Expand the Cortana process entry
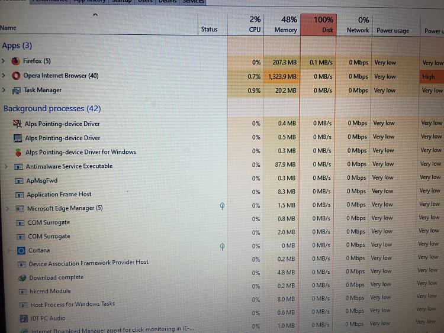This screenshot has height=333, width=444. click(8, 250)
